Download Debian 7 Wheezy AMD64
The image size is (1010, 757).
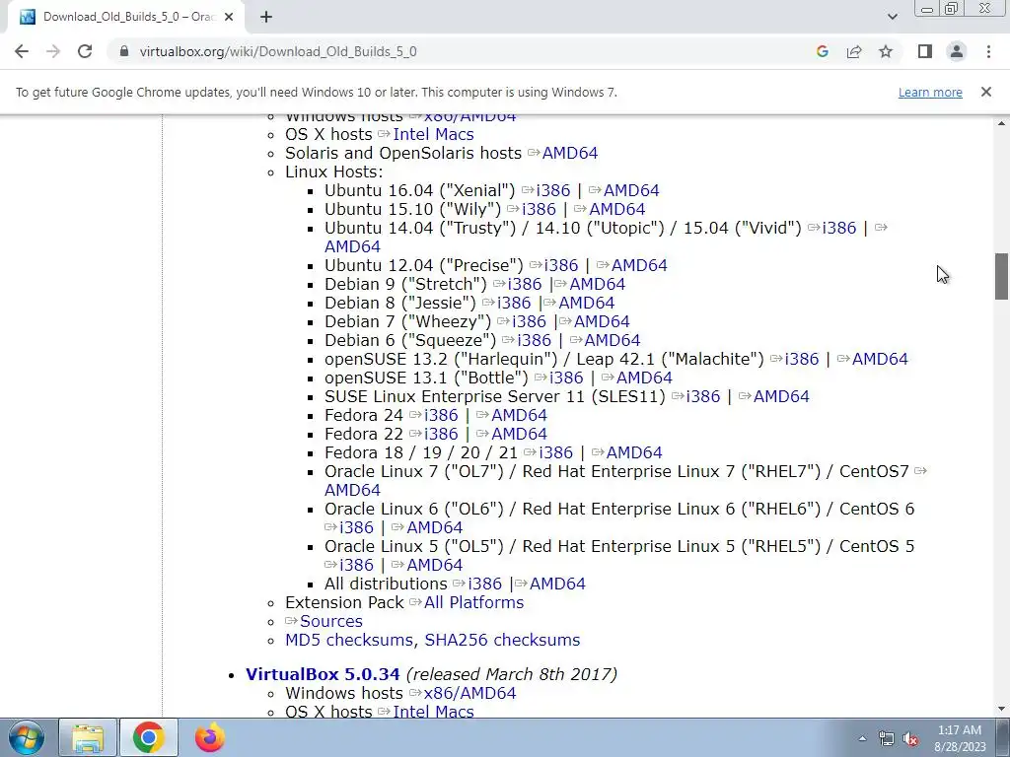(x=602, y=321)
